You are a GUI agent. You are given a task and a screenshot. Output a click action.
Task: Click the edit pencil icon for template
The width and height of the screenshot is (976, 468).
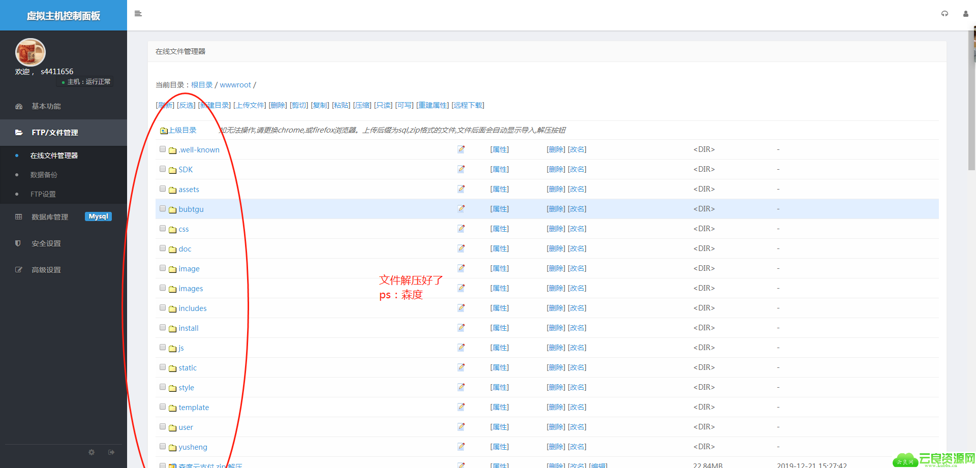coord(461,407)
